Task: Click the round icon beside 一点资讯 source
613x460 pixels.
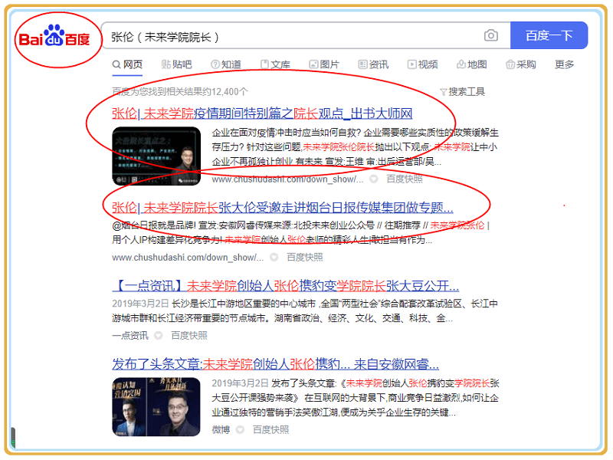Action: (158, 335)
